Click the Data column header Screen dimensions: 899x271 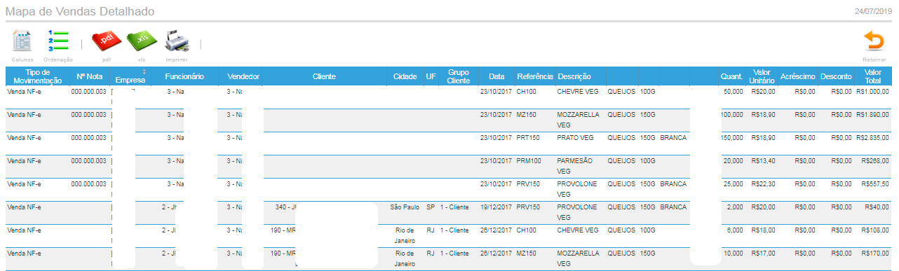tap(496, 76)
